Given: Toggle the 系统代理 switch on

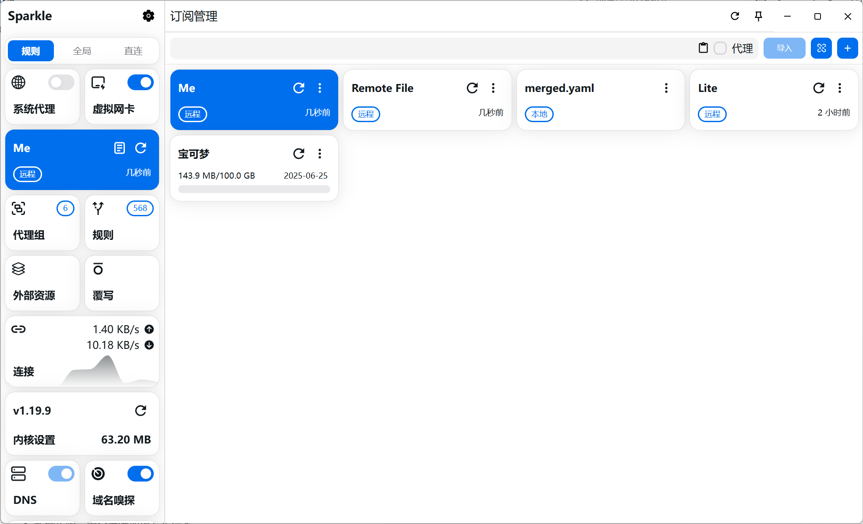Looking at the screenshot, I should click(x=61, y=82).
